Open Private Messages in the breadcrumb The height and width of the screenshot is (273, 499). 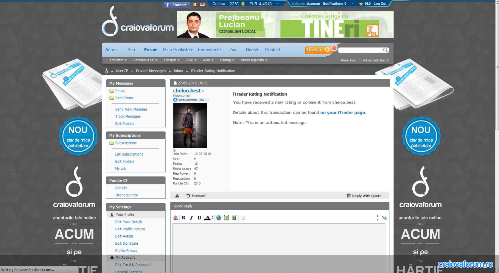(x=151, y=71)
